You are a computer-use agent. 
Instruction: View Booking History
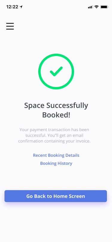click(56, 163)
